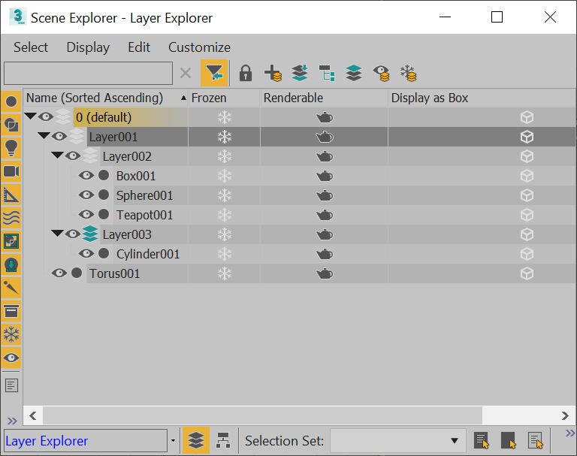Toggle the display lights filter icon
Image resolution: width=577 pixels, height=456 pixels.
click(x=11, y=148)
